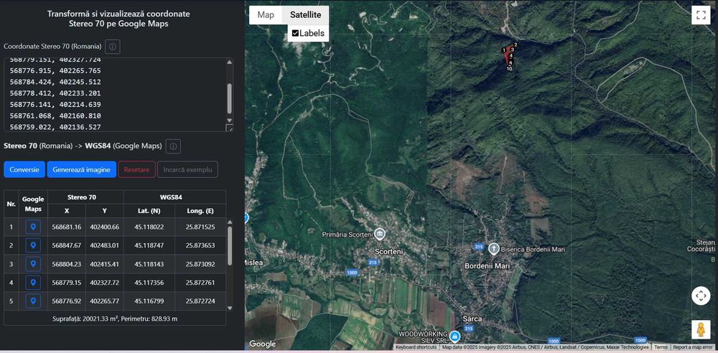718x353 pixels.
Task: Click coordinate line 568784.424, 402245.512
Action: pos(55,82)
